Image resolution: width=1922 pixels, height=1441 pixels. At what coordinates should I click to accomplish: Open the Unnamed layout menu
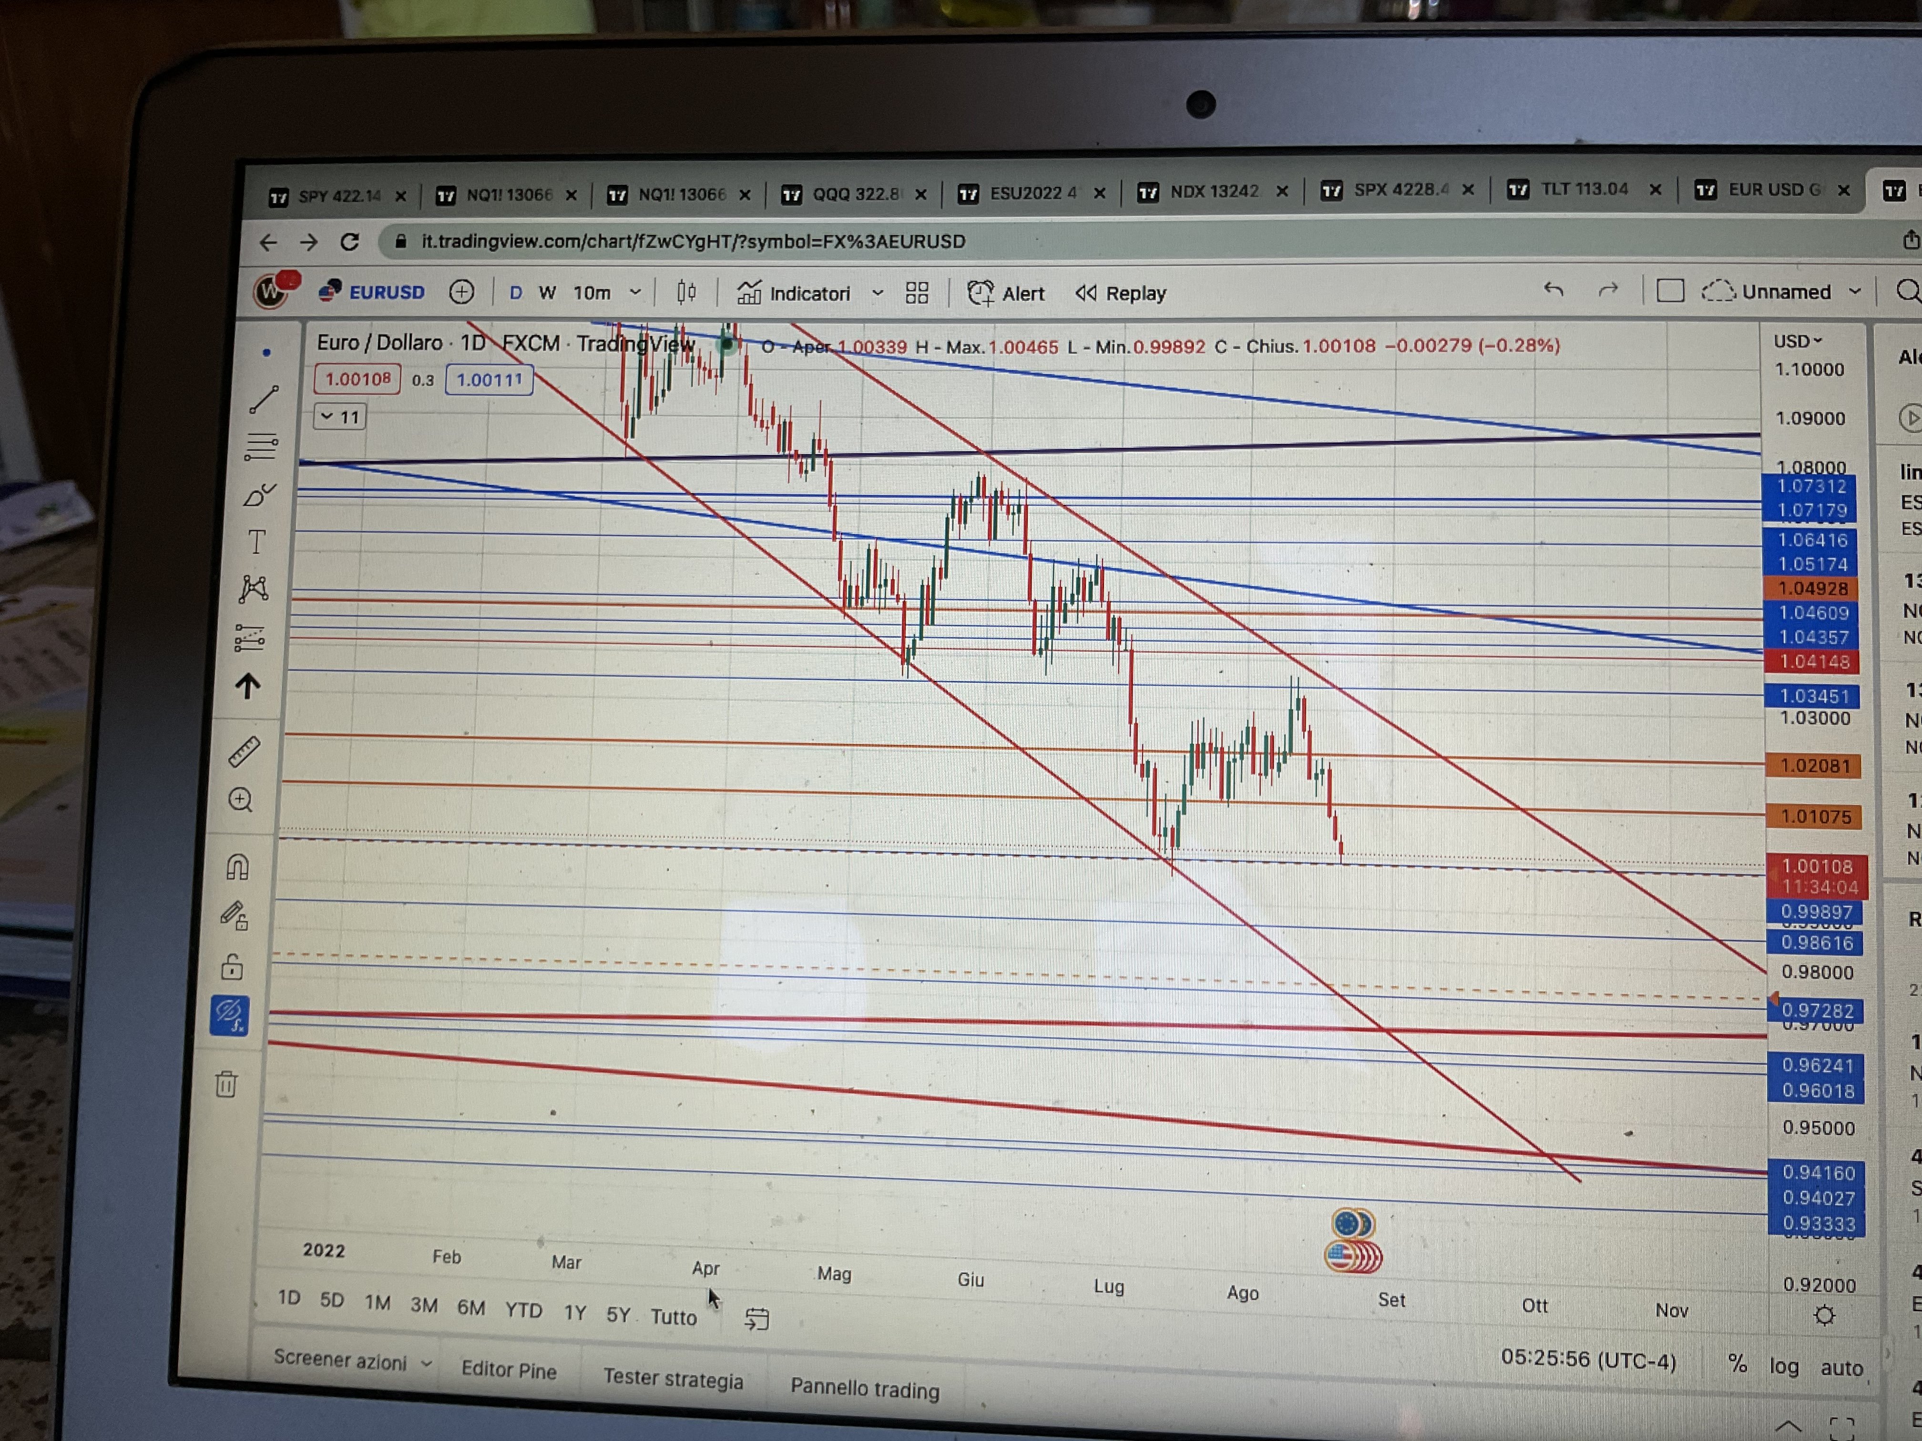(1780, 291)
